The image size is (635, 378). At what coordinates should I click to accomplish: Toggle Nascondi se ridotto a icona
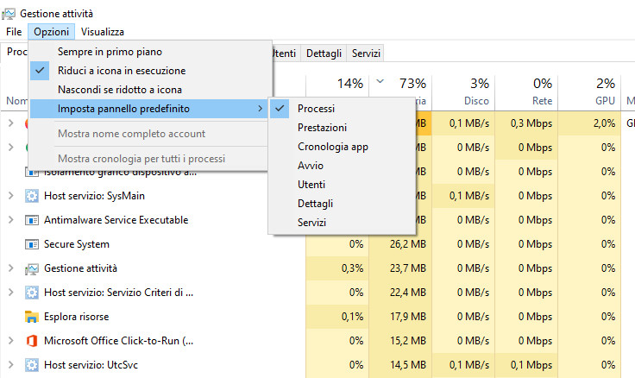119,90
